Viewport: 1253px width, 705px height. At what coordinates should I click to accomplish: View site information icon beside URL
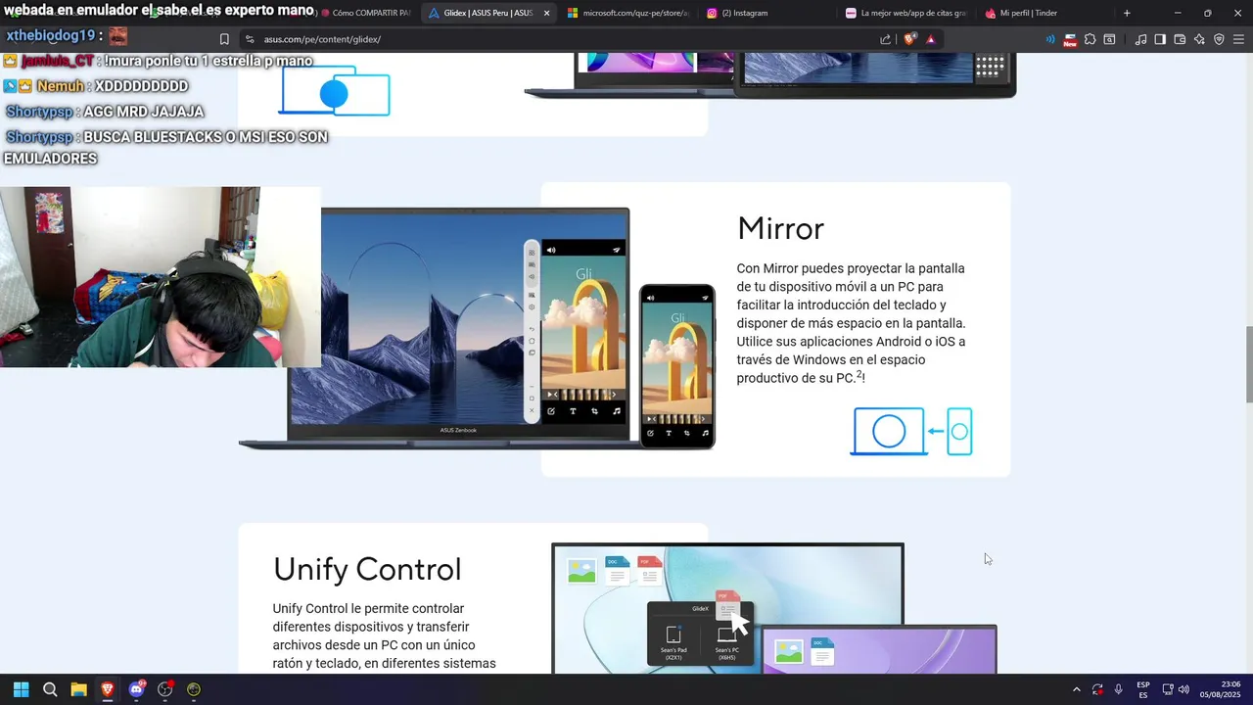pyautogui.click(x=250, y=39)
